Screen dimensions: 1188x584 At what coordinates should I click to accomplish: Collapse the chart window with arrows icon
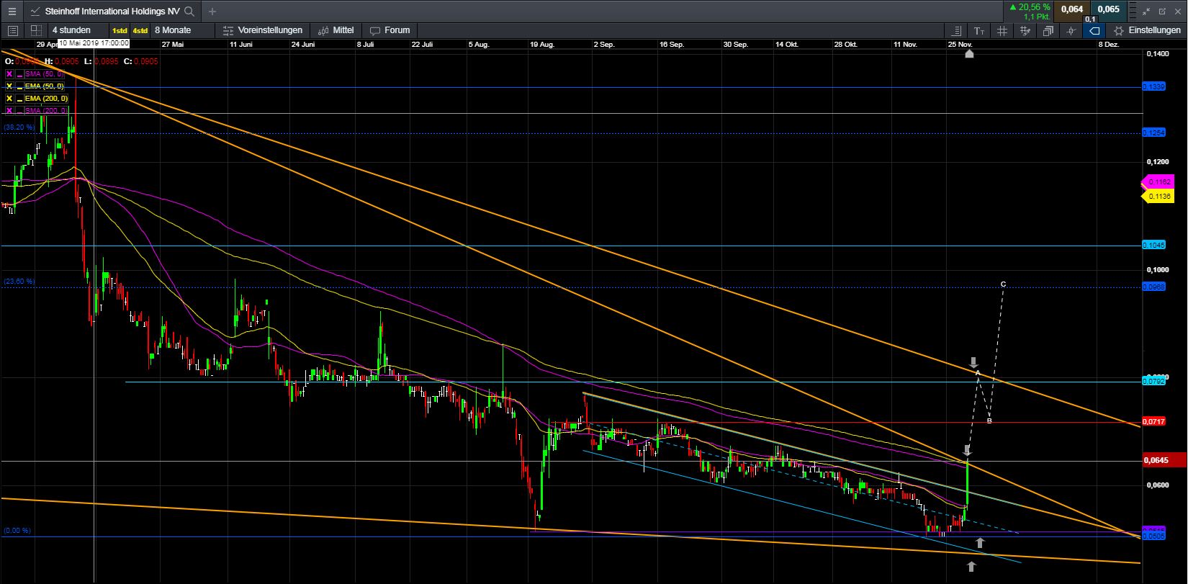pos(1148,12)
